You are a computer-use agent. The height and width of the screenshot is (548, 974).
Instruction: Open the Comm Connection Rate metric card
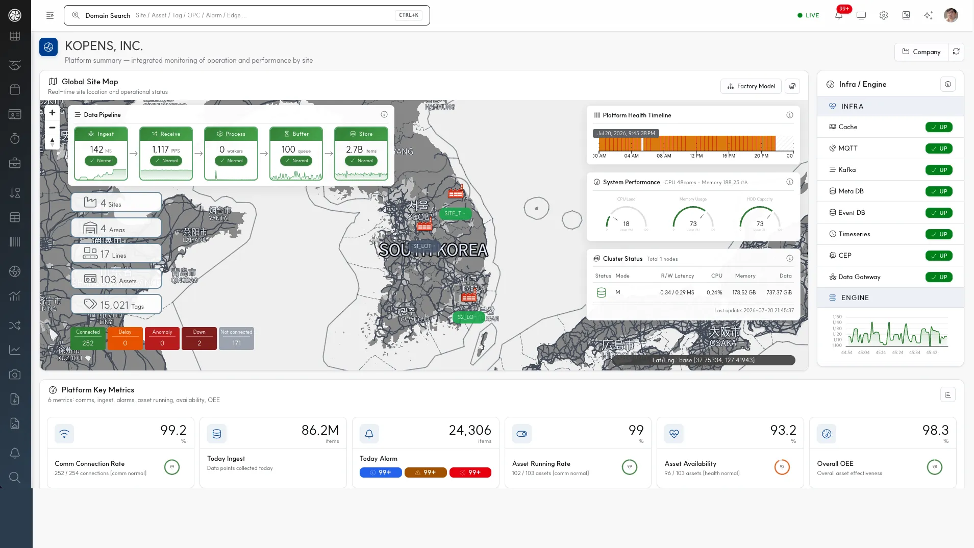pyautogui.click(x=120, y=453)
